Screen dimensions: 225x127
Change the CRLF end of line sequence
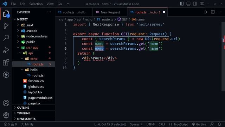pos(162,124)
